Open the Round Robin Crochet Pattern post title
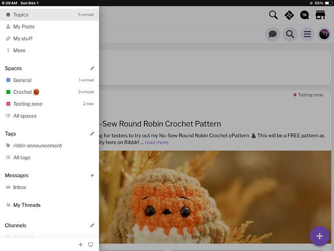 coord(160,124)
